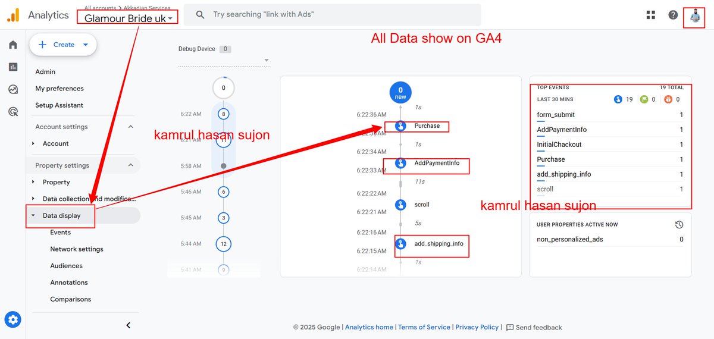Click the scroll event icon in stream
This screenshot has height=339, width=714.
[x=401, y=205]
